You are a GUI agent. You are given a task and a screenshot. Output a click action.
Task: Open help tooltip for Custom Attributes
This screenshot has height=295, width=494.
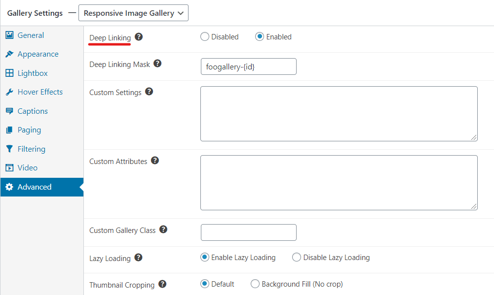[x=154, y=161]
